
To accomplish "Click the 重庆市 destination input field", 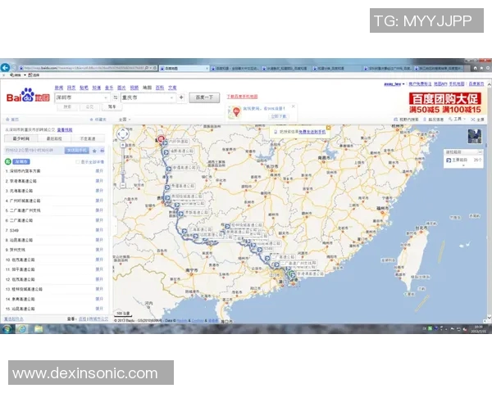I will click(148, 97).
